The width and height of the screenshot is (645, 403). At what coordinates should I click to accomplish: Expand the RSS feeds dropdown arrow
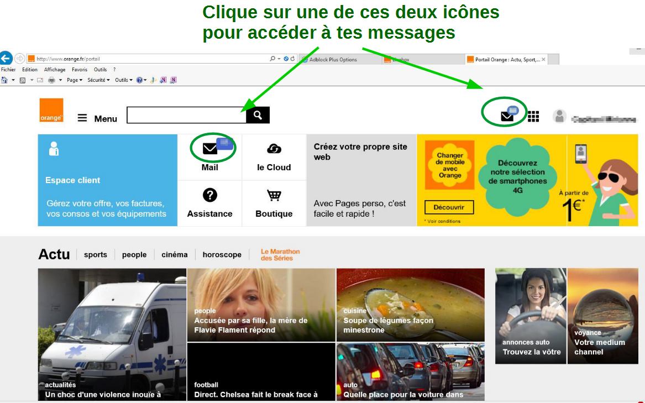(x=32, y=80)
